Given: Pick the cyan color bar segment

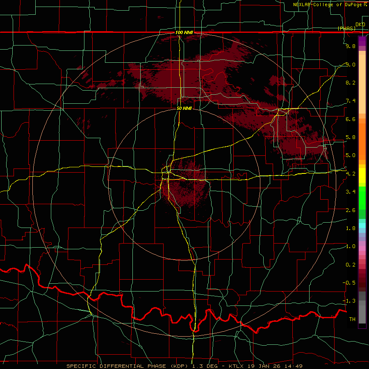Looking at the screenshot, I should pos(362,225).
